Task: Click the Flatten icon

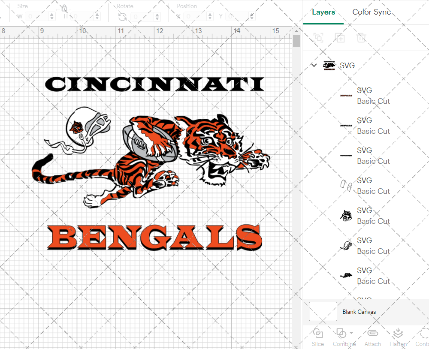Action: point(398,334)
